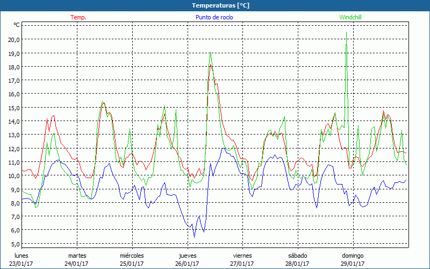The width and height of the screenshot is (430, 269).
Task: Click the 5,0 value on the y-axis
Action: [13, 244]
